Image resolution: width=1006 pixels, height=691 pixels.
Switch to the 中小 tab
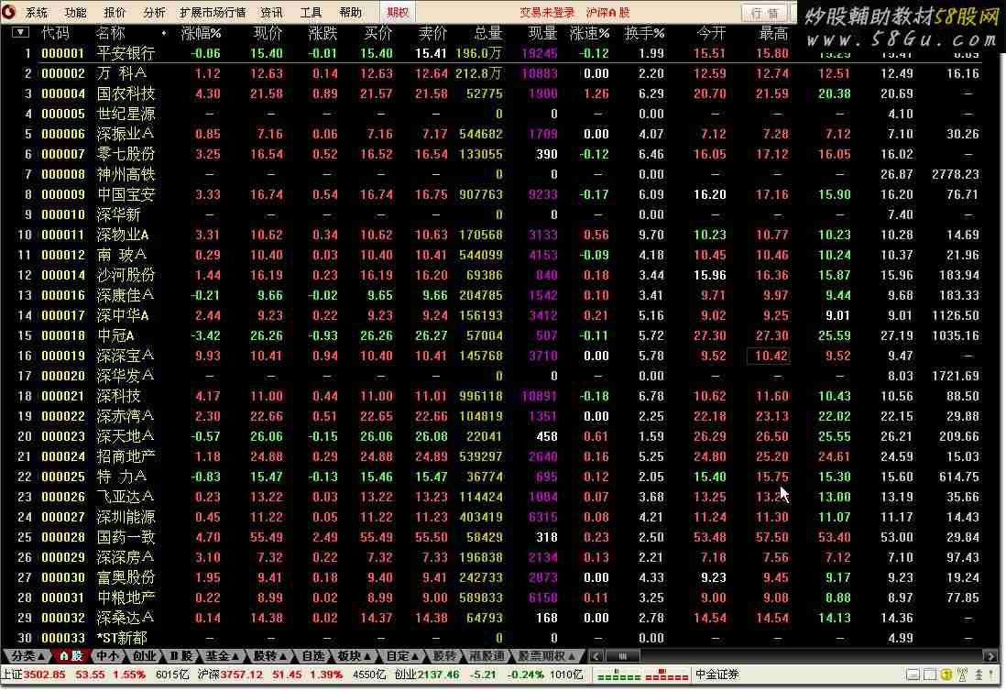pyautogui.click(x=108, y=655)
